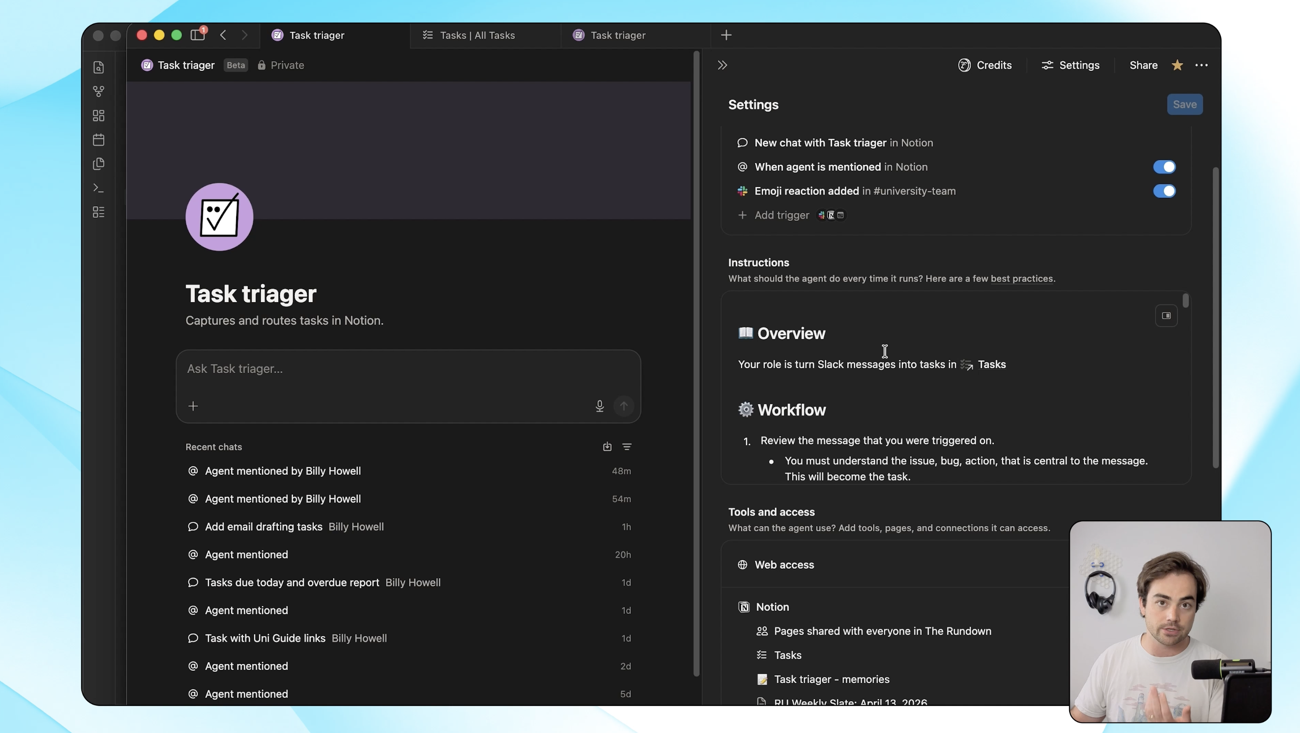This screenshot has height=733, width=1300.
Task: Open 'Task with Uni Guide links' chat
Action: click(408, 638)
